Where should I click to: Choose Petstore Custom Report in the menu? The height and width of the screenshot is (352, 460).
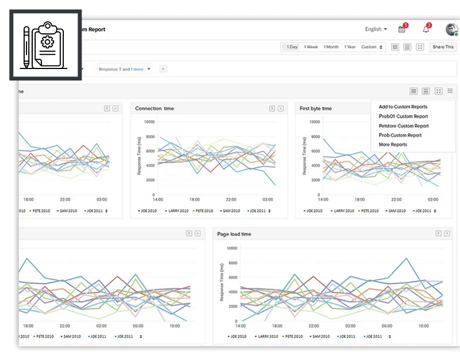(x=402, y=126)
